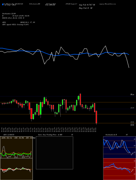Click the last tall red candlestick
Screen dimensions: 136x180
pos(96,117)
